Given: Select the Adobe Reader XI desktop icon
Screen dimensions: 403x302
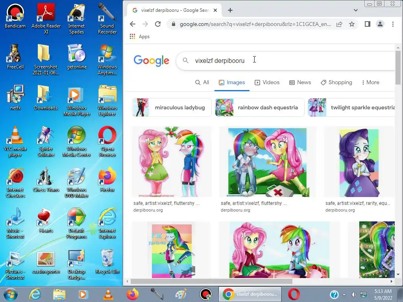Looking at the screenshot, I should (46, 18).
